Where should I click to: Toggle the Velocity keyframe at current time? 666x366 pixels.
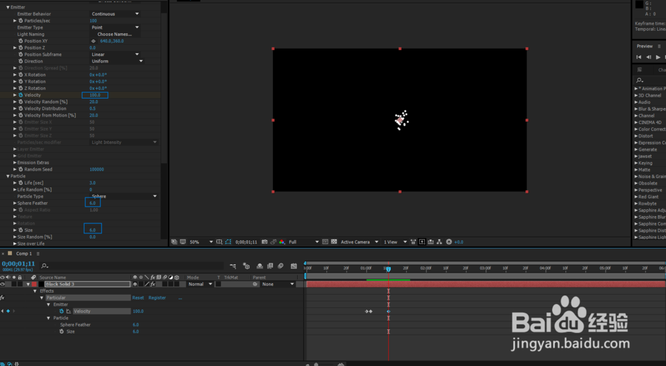(8, 311)
